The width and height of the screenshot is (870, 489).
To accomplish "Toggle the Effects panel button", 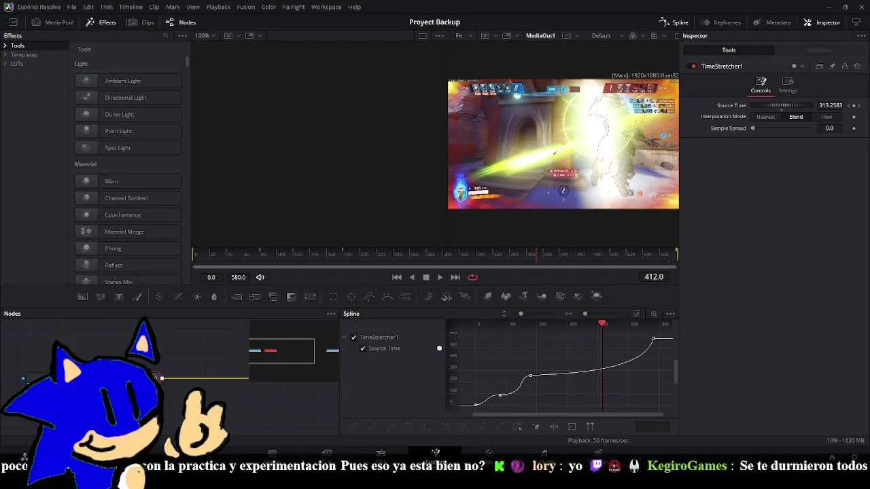I will pos(101,22).
